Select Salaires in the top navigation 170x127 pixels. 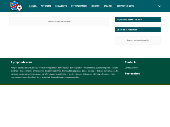108,6
